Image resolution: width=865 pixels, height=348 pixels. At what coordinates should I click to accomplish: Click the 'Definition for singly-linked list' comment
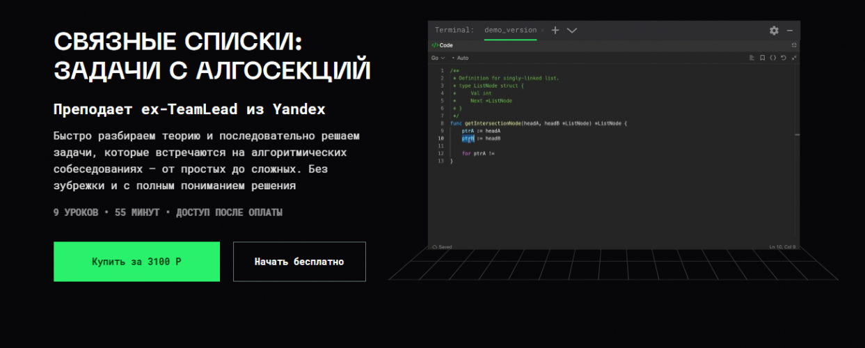coord(506,78)
